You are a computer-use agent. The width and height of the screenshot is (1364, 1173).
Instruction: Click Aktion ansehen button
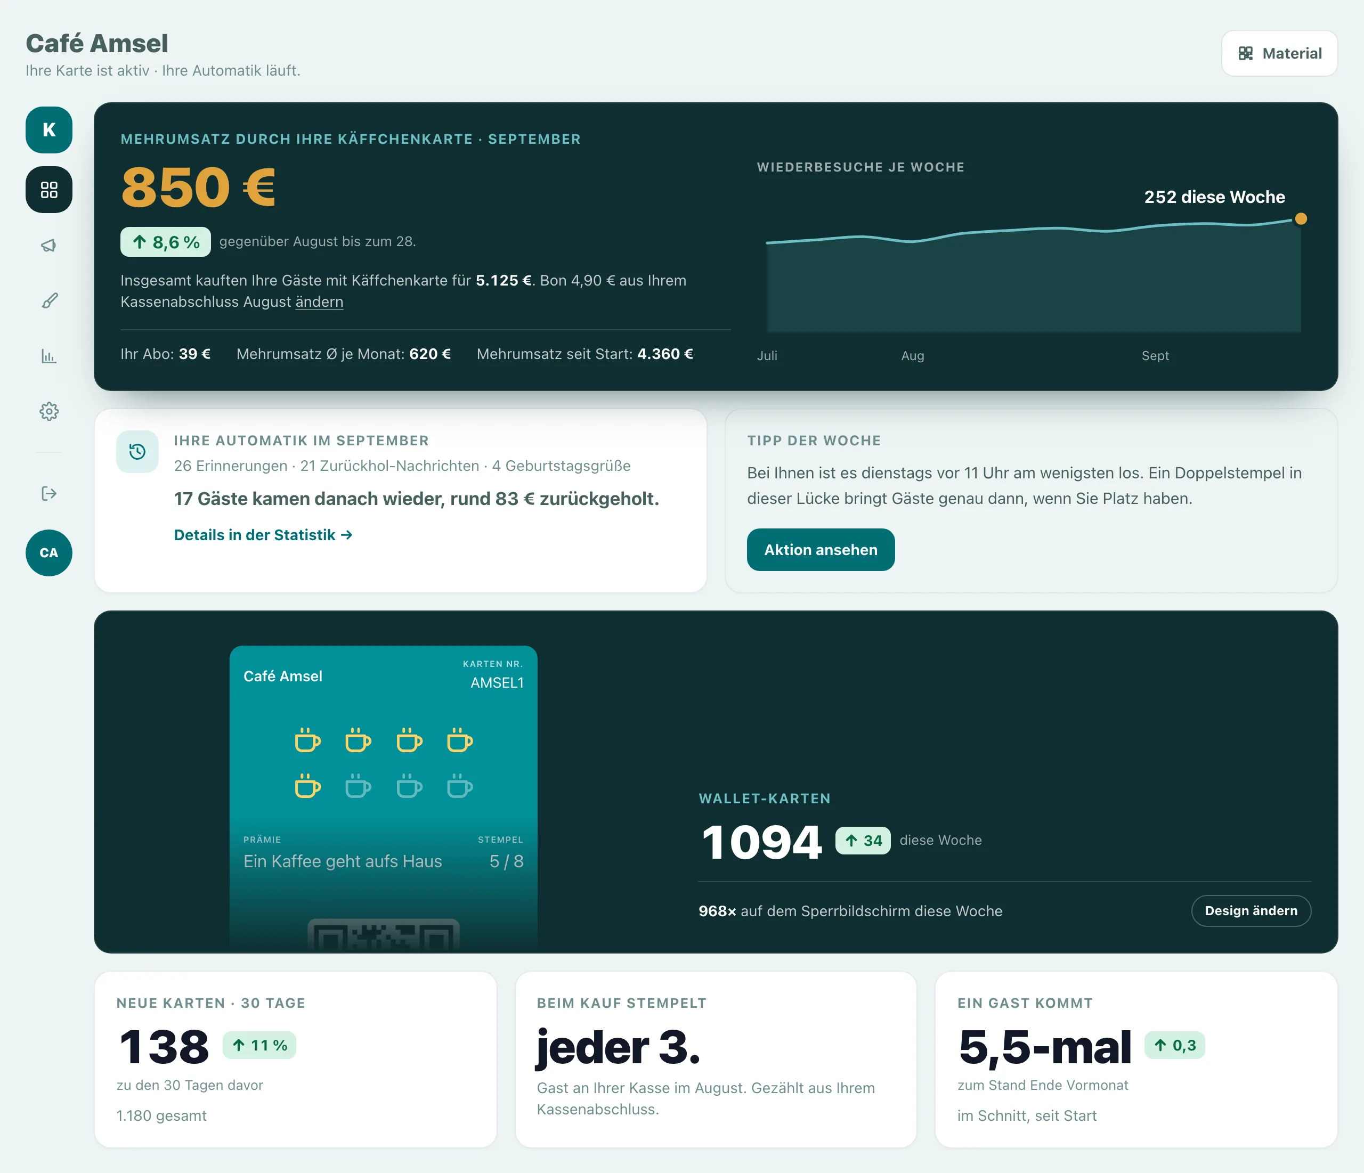(821, 550)
